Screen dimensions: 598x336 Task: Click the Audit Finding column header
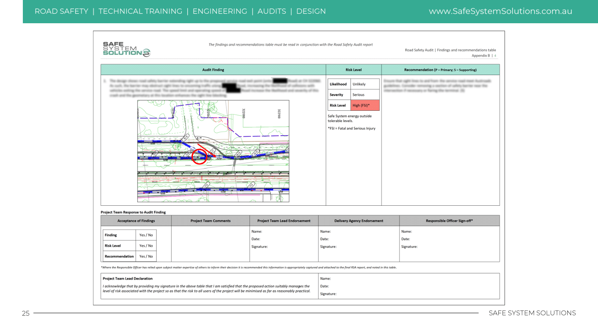click(213, 70)
